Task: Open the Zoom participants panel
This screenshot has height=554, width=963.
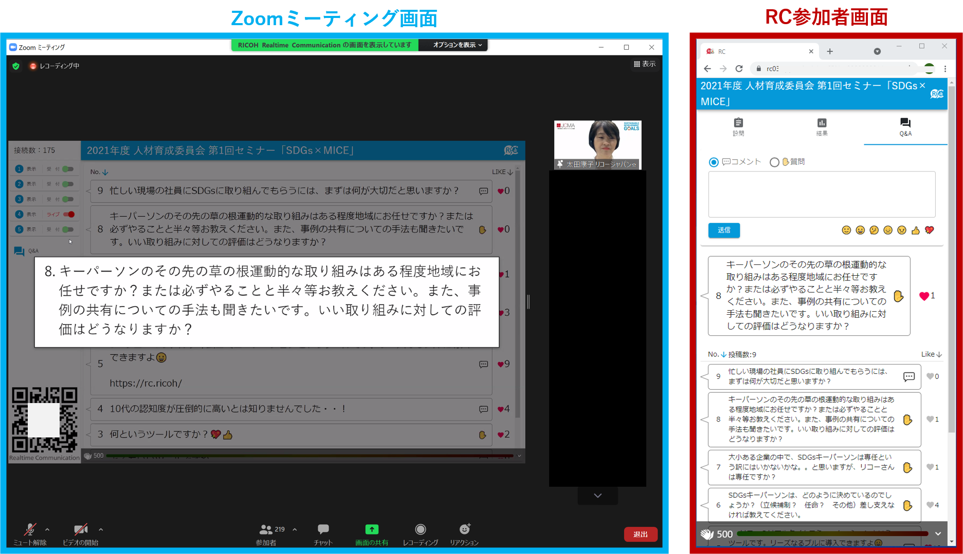Action: point(266,533)
